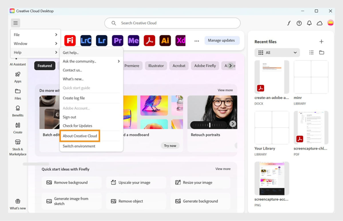Open Benefits in the sidebar
The height and width of the screenshot is (221, 343).
18,111
